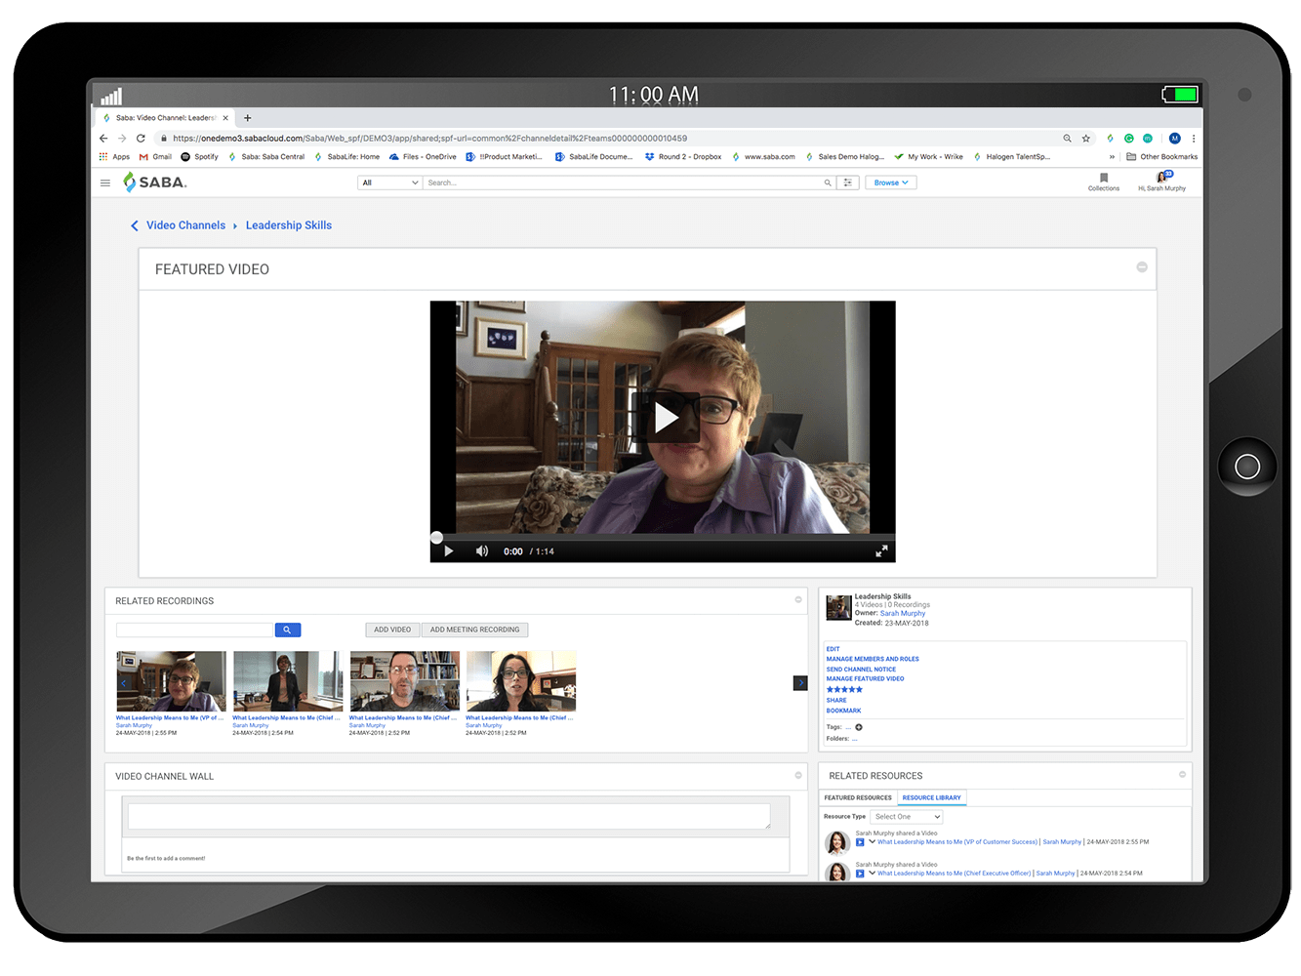Click video icon for VP of Customer Success
Viewport: 1301px width, 976px height.
860,841
